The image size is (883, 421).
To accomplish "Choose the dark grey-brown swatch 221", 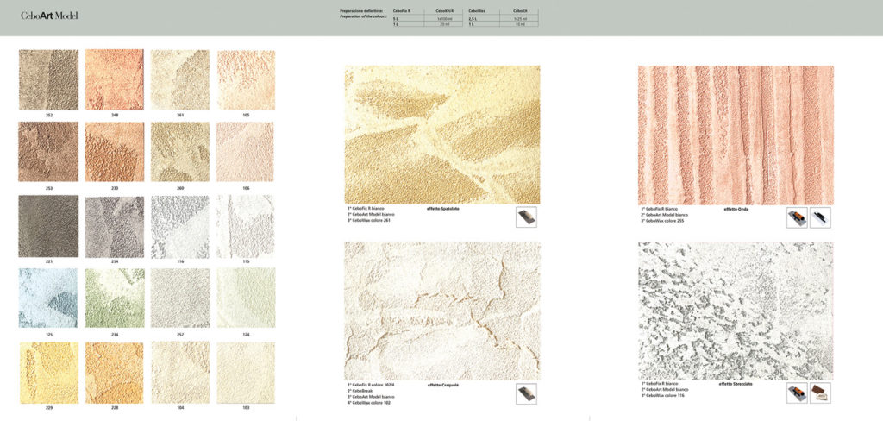I will pos(48,226).
